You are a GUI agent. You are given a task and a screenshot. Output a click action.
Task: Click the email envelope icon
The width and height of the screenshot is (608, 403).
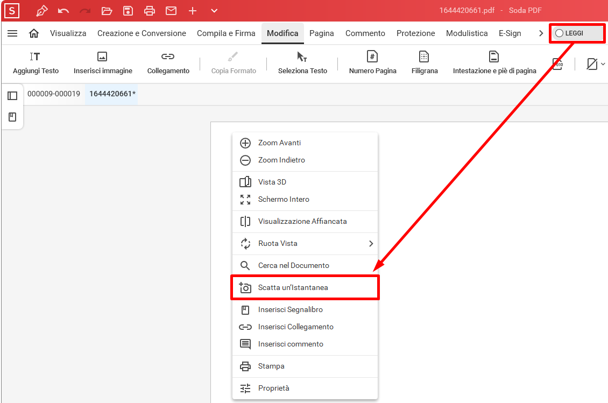pyautogui.click(x=171, y=11)
